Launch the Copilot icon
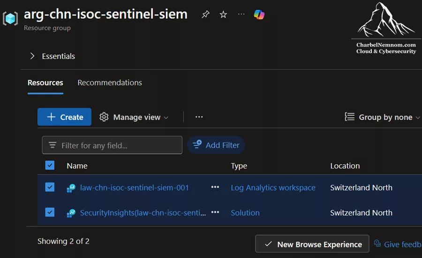Viewport: 422px width, 258px height. (x=259, y=15)
